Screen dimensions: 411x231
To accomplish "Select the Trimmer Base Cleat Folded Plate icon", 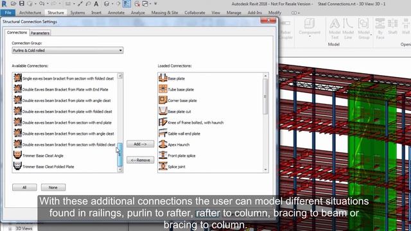I will (17, 166).
